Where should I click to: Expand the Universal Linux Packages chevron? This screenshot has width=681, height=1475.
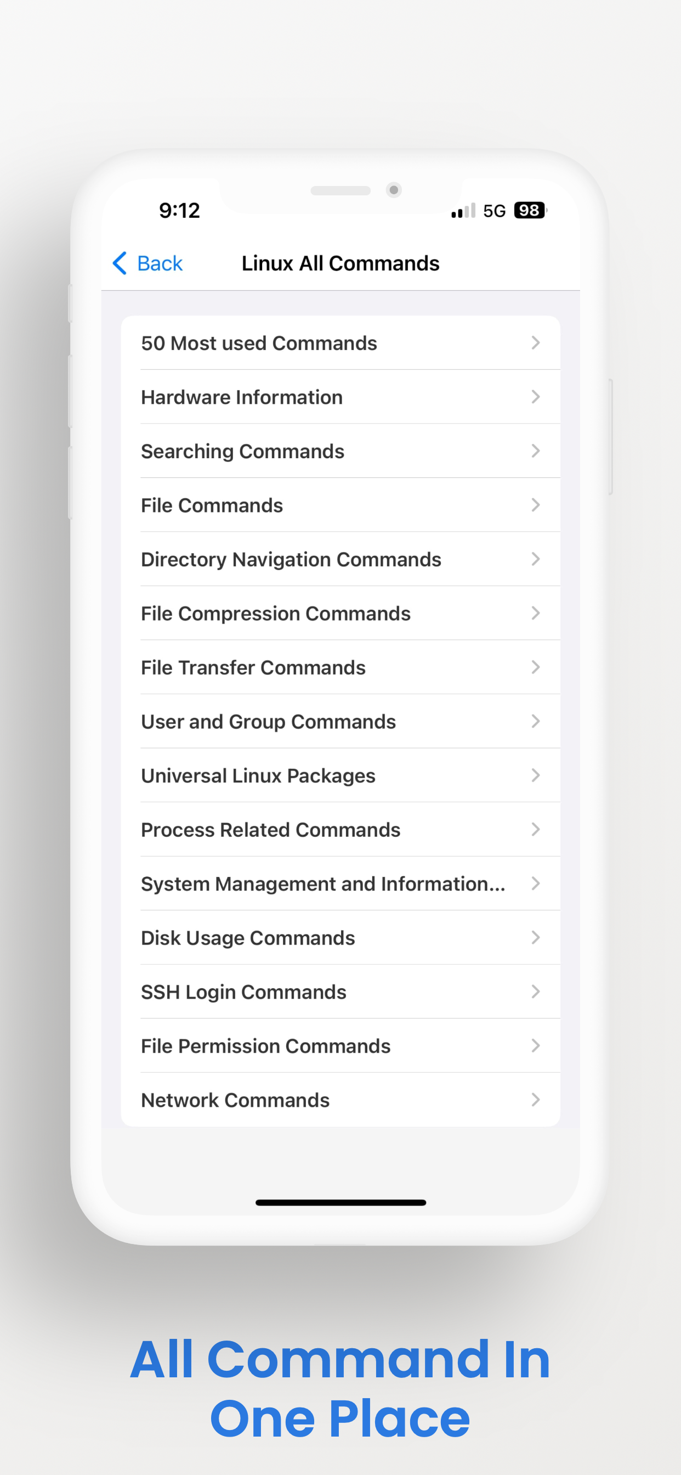536,775
